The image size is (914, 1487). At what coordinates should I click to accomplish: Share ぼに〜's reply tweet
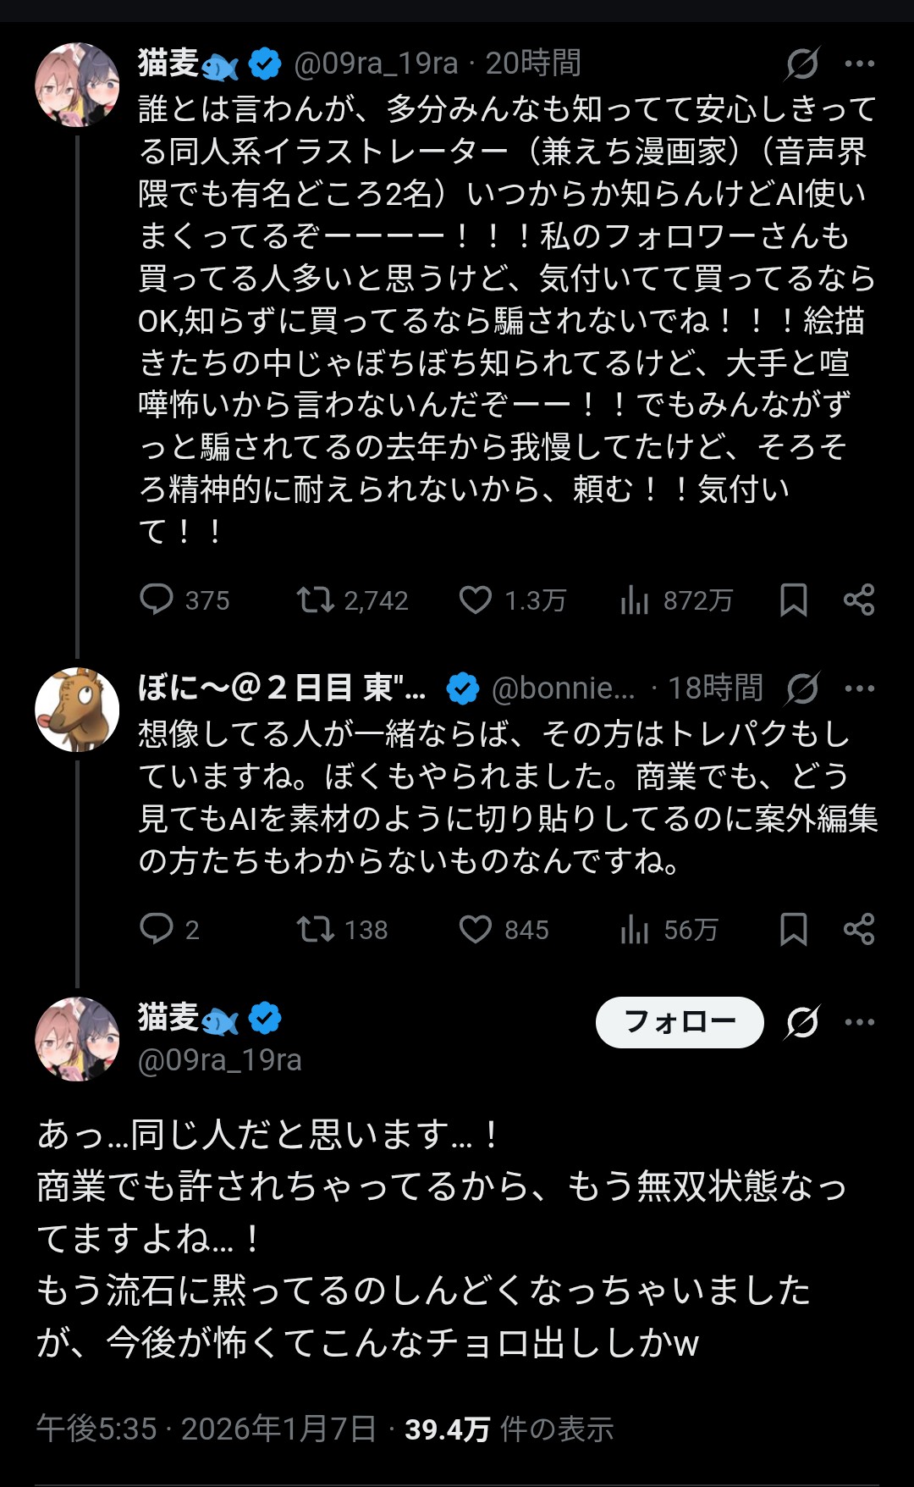(859, 929)
